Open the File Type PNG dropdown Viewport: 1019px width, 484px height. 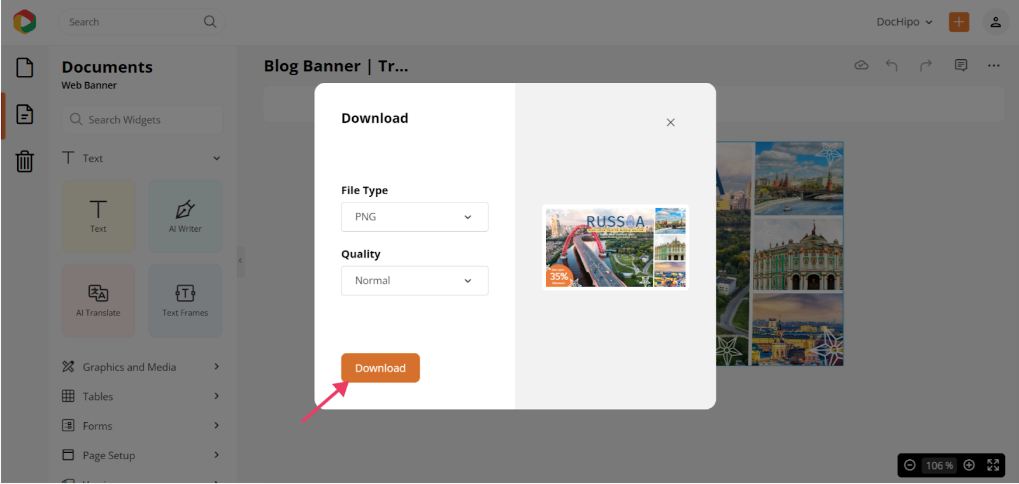415,217
